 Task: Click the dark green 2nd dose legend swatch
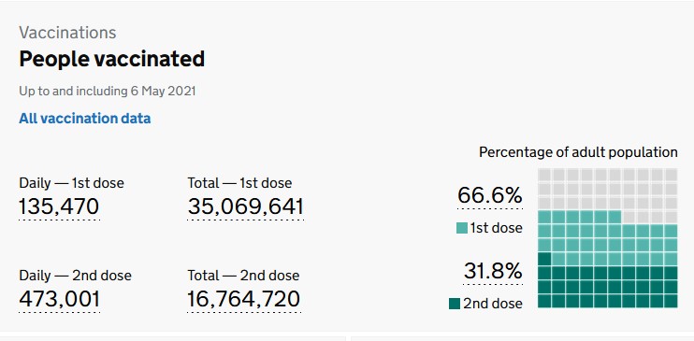(455, 304)
